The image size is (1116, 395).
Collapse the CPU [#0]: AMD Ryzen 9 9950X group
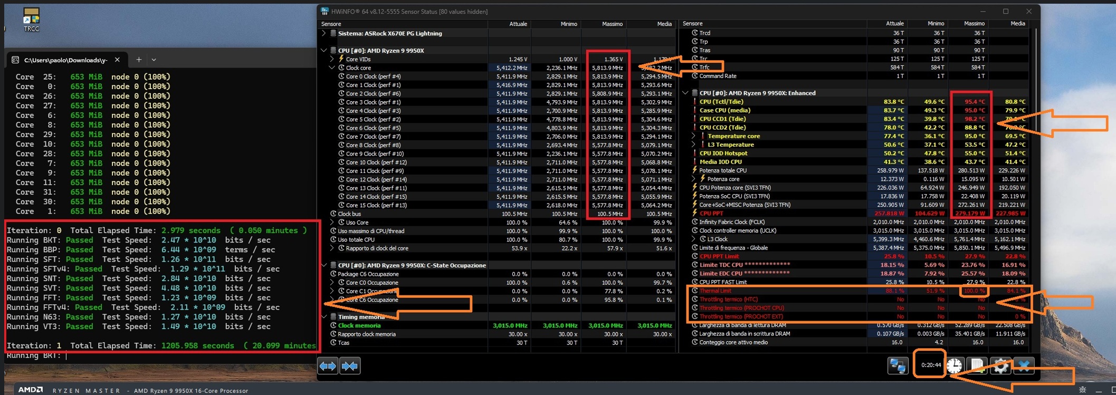(x=324, y=51)
